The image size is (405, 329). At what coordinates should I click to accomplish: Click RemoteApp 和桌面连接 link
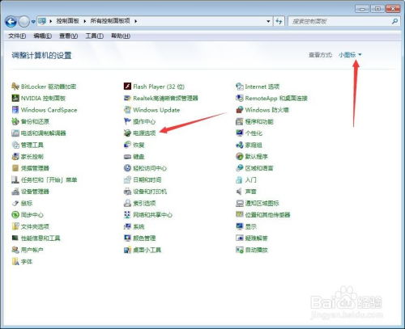point(276,98)
